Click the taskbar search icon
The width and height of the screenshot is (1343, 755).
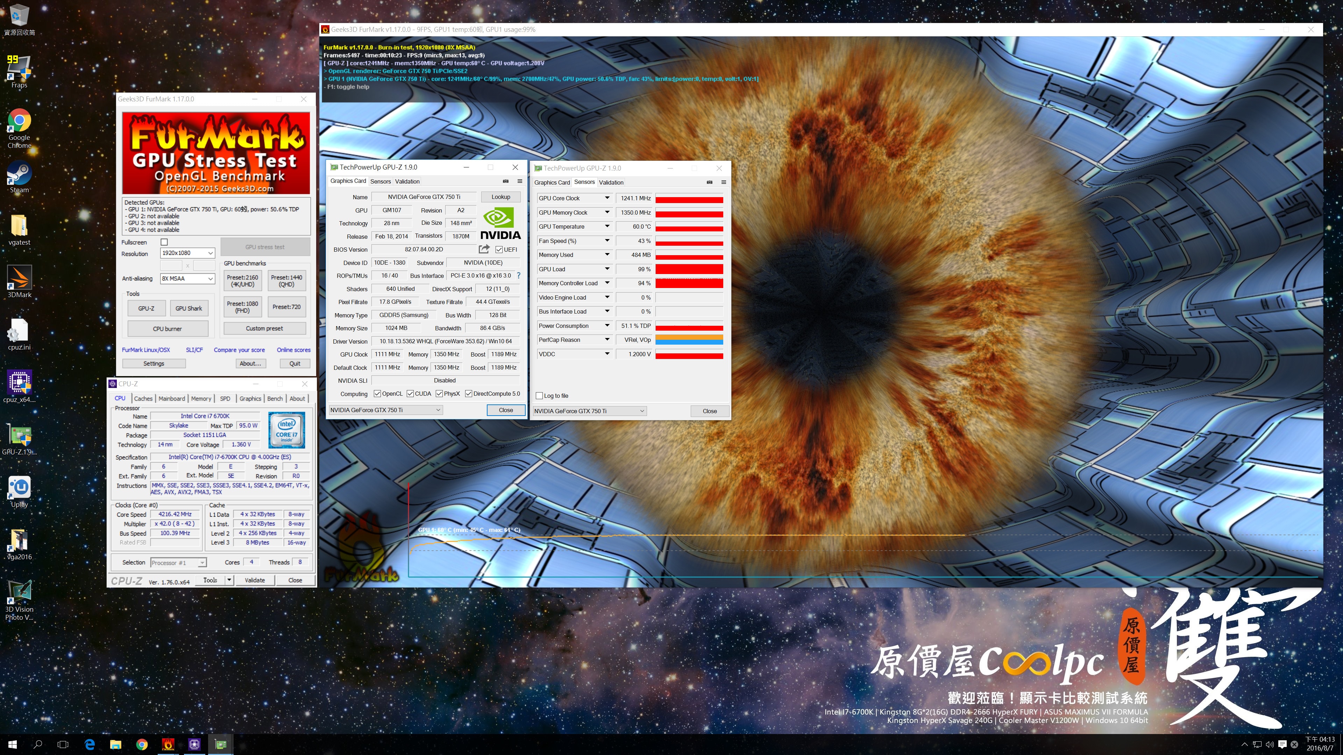coord(37,745)
